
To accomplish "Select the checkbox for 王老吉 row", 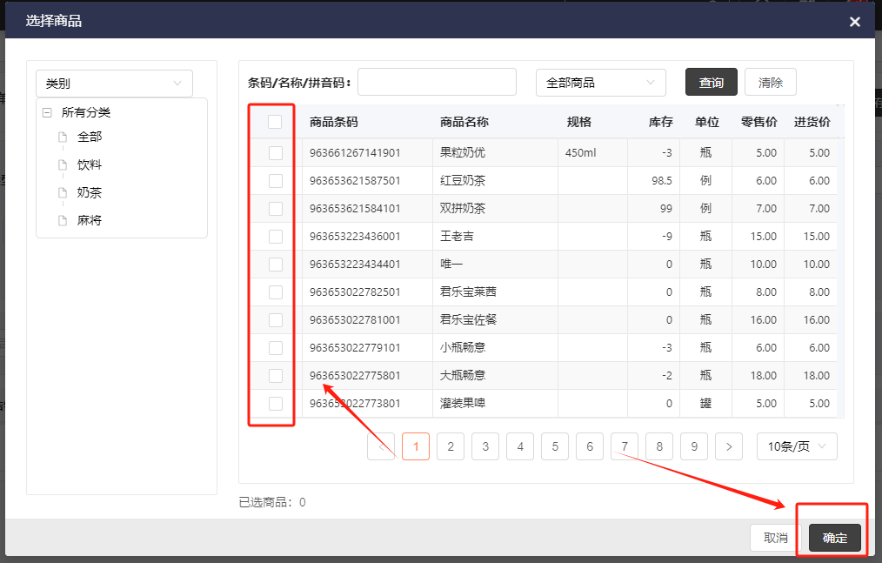I will (275, 237).
